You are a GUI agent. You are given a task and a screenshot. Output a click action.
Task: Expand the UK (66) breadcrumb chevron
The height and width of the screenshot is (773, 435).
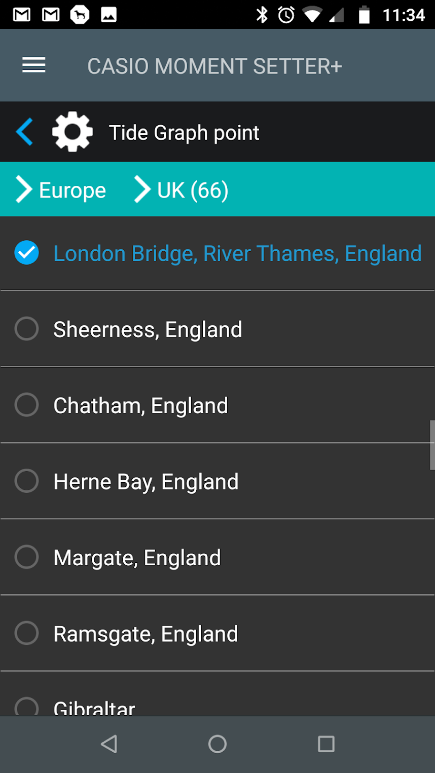tap(142, 190)
